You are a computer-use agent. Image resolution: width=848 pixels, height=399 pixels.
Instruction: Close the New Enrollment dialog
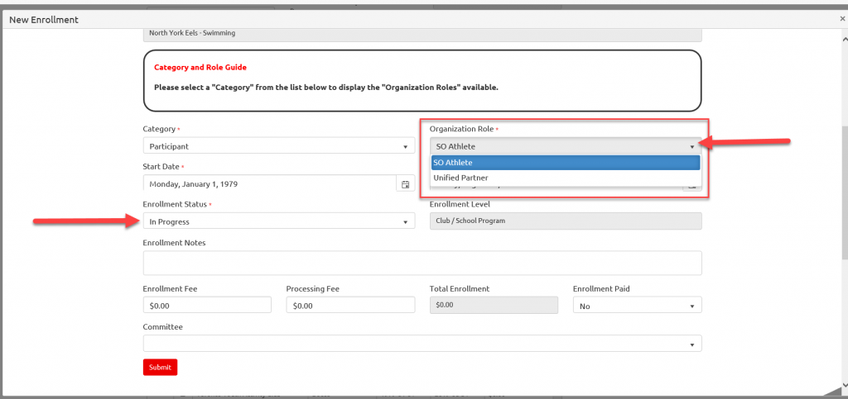(842, 19)
